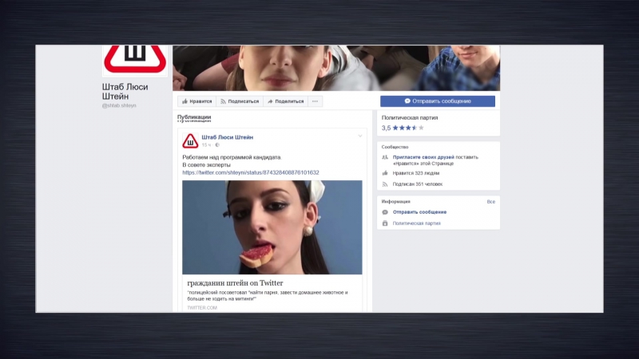
Task: Open the page cover photo
Action: [x=336, y=68]
